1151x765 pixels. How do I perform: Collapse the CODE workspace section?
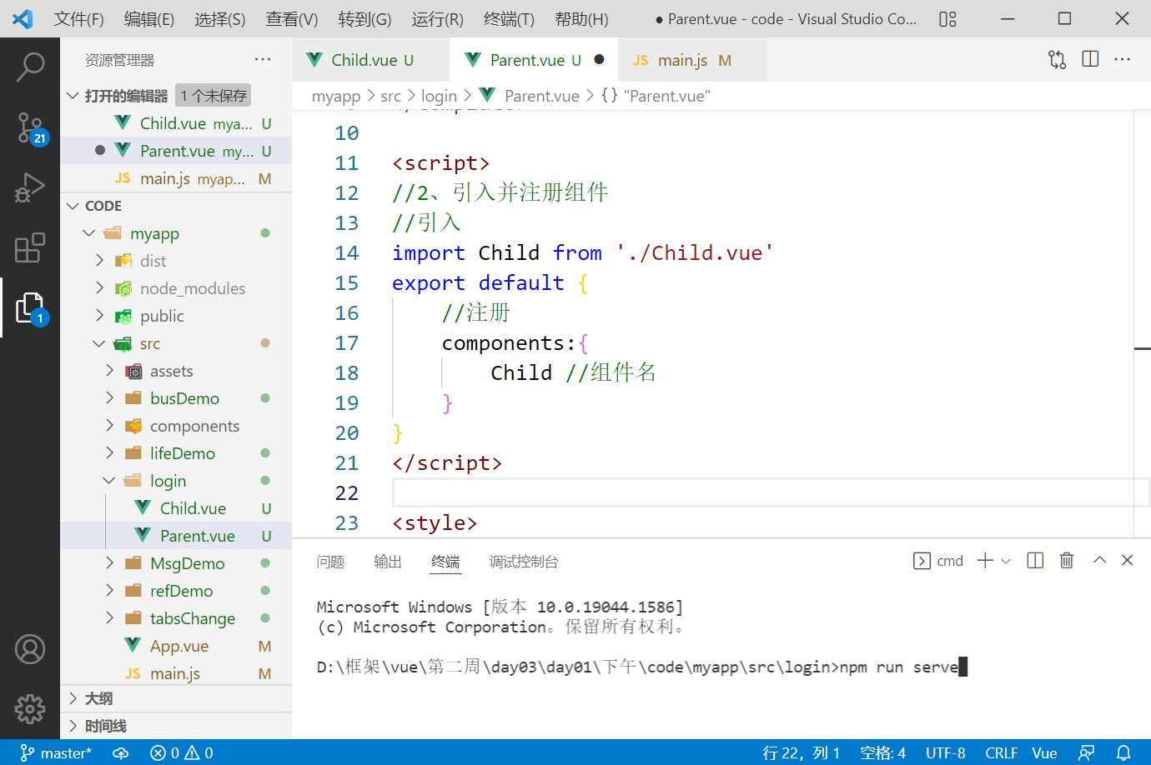click(x=73, y=206)
